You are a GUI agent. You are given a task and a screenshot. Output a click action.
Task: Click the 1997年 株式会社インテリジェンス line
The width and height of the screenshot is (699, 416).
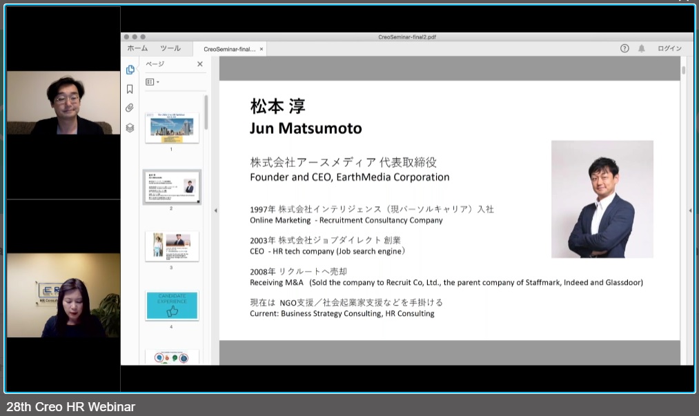(x=372, y=209)
